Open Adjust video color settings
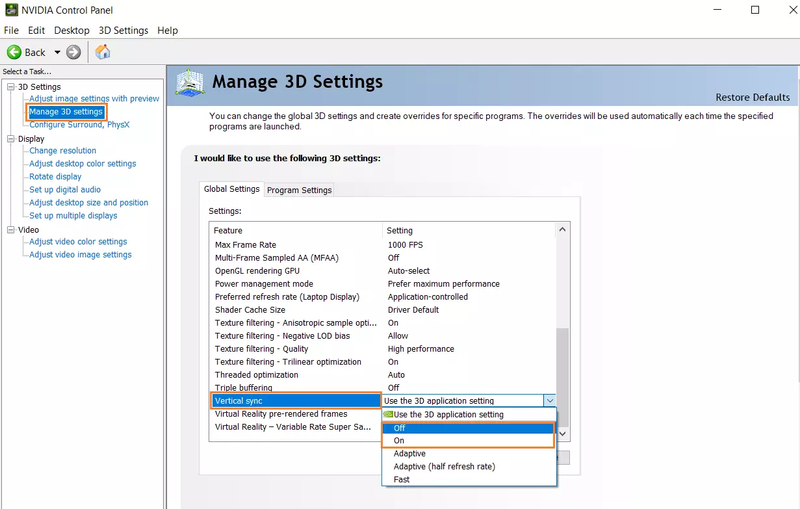Viewport: 800px width, 509px height. click(77, 241)
